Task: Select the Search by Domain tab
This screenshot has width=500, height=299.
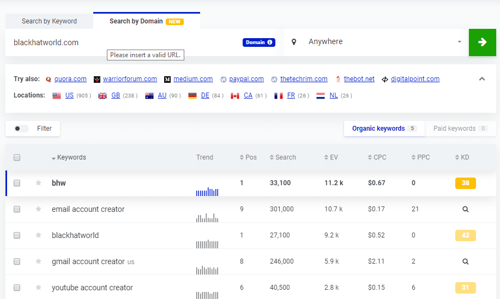Action: [146, 21]
